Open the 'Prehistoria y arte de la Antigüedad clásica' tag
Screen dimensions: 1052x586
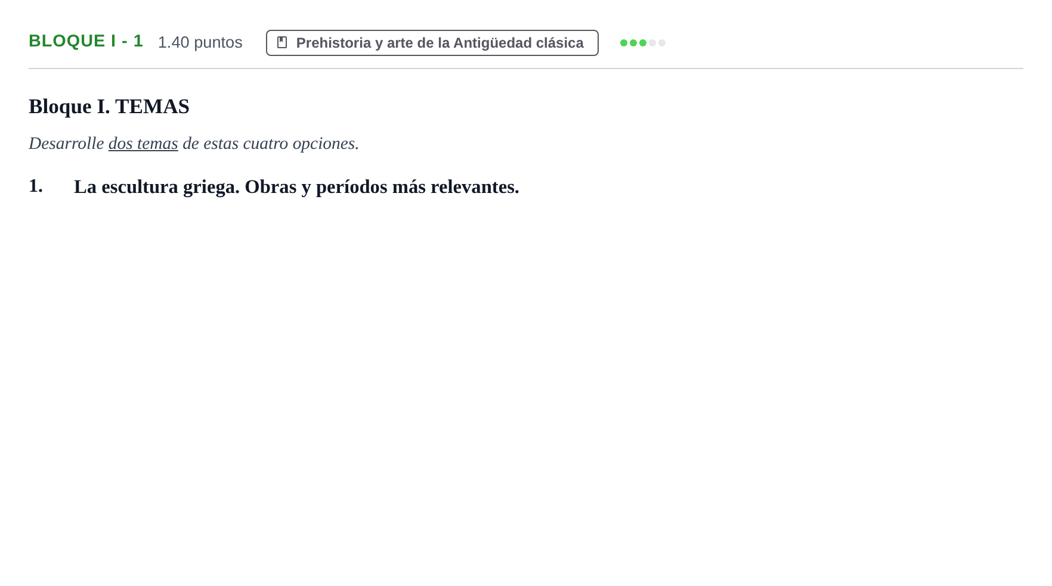point(432,43)
